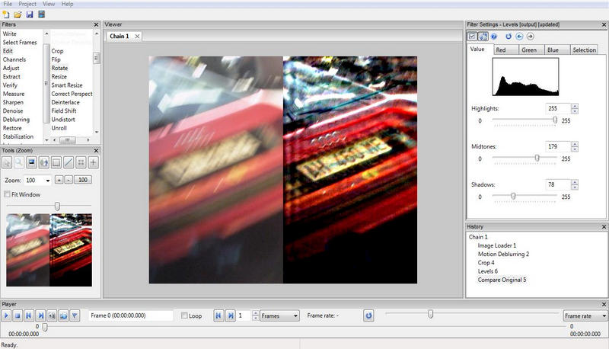Select the Smart Resize filter

[67, 85]
